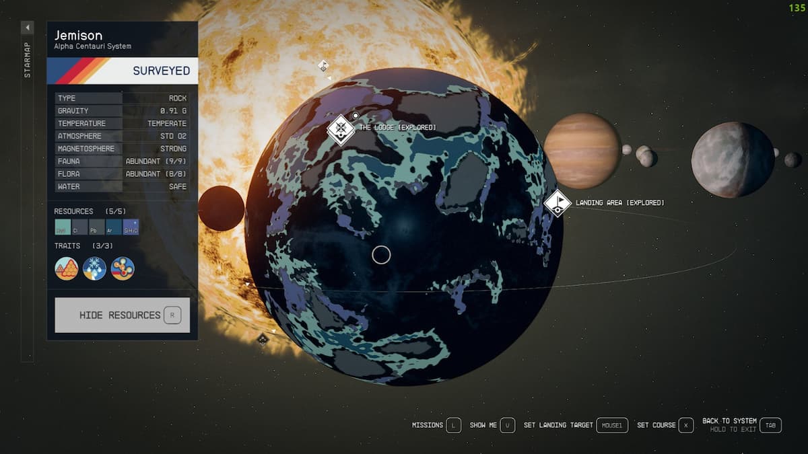808x454 pixels.
Task: Click the Pb lead resource tile
Action: coord(96,227)
